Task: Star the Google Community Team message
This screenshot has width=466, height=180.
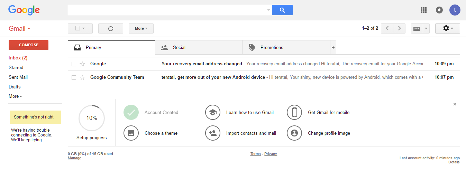Action: coord(82,77)
